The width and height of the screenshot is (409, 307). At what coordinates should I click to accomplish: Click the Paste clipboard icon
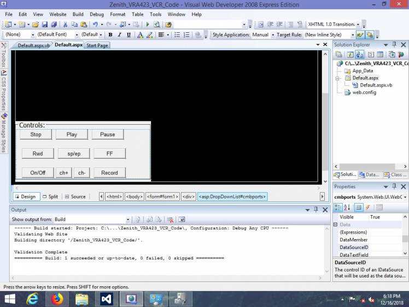pyautogui.click(x=84, y=25)
